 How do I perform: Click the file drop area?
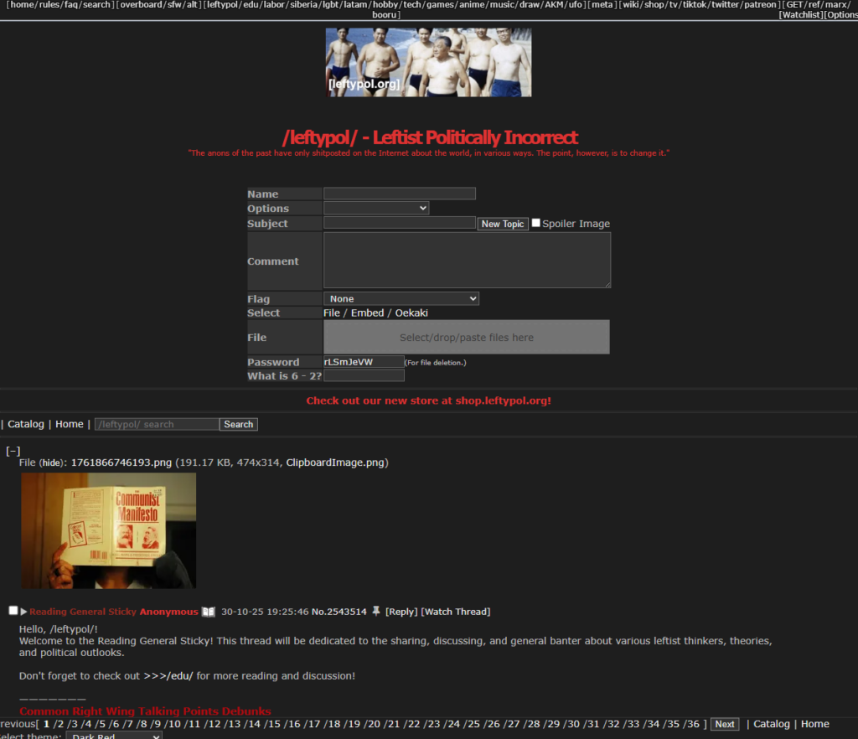(467, 338)
